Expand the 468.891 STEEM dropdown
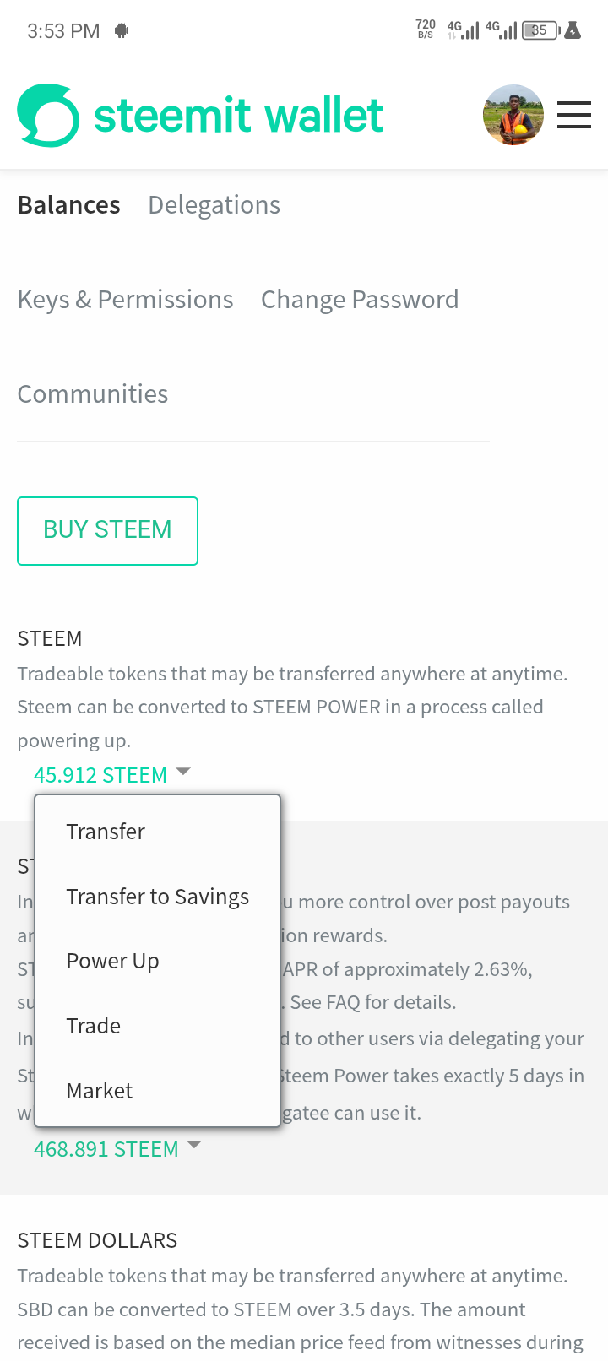608x1361 pixels. [x=117, y=1148]
